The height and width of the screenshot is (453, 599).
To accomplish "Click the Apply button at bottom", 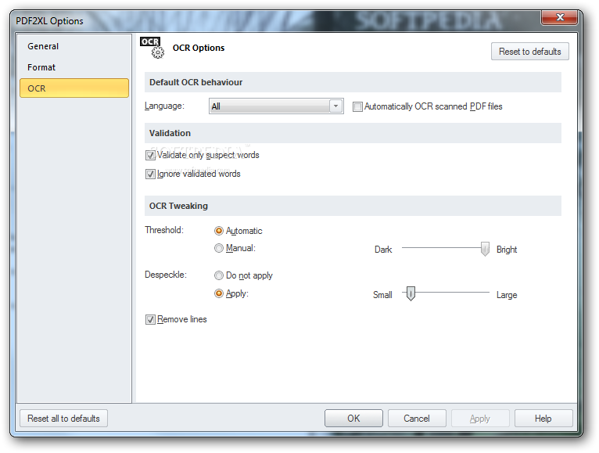I will pyautogui.click(x=480, y=419).
